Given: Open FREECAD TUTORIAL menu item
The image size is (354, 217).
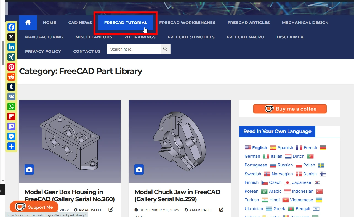Looking at the screenshot, I should 126,23.
